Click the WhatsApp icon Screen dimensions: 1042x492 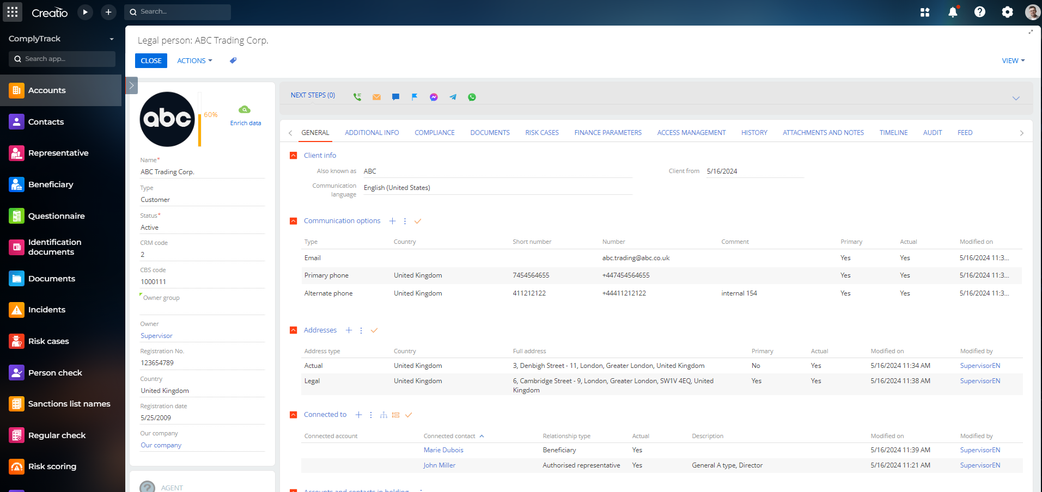(x=472, y=97)
